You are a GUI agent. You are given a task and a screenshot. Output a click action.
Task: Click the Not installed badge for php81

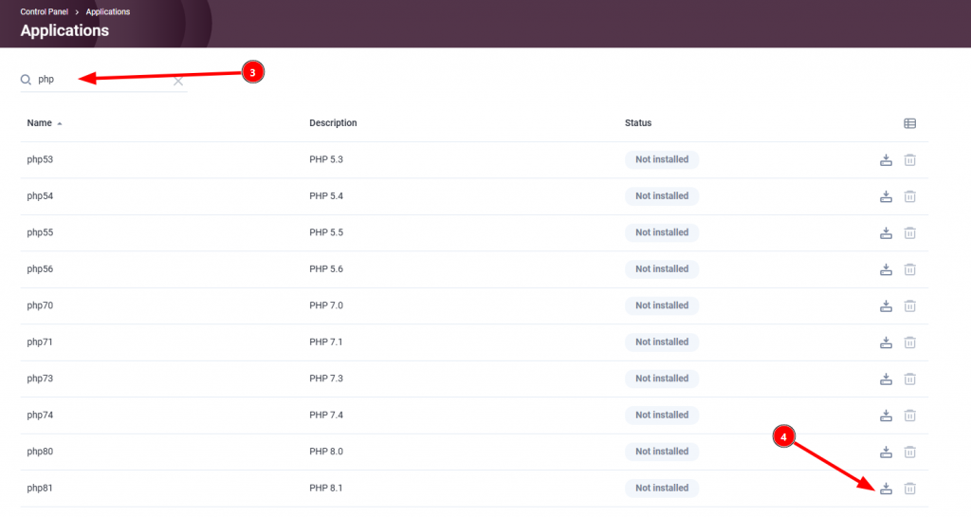(662, 489)
